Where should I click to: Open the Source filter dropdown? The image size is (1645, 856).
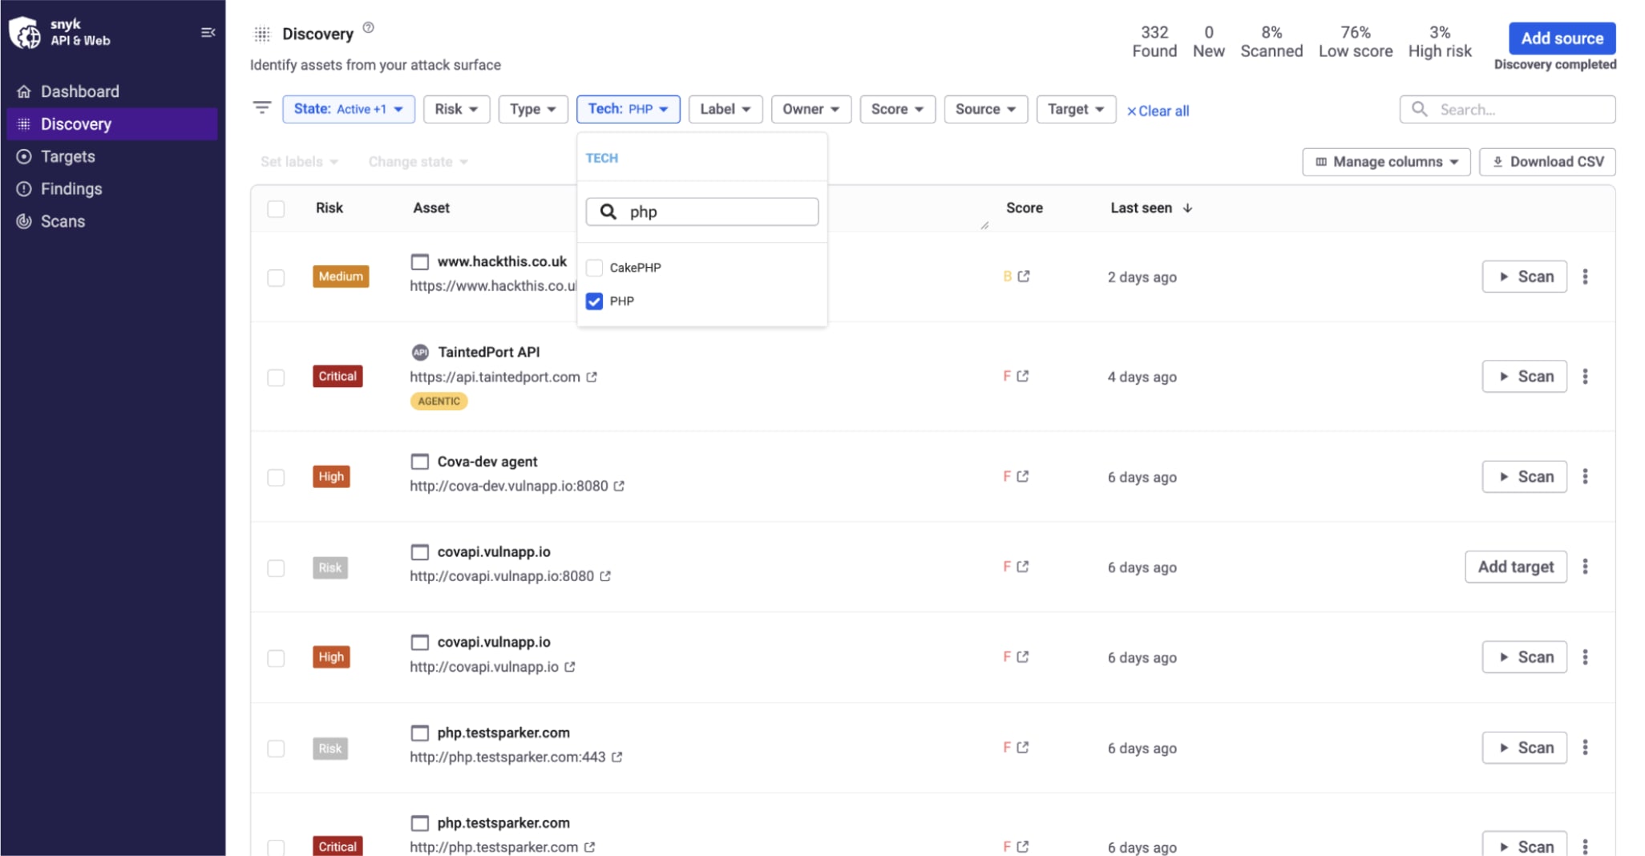[x=985, y=109]
